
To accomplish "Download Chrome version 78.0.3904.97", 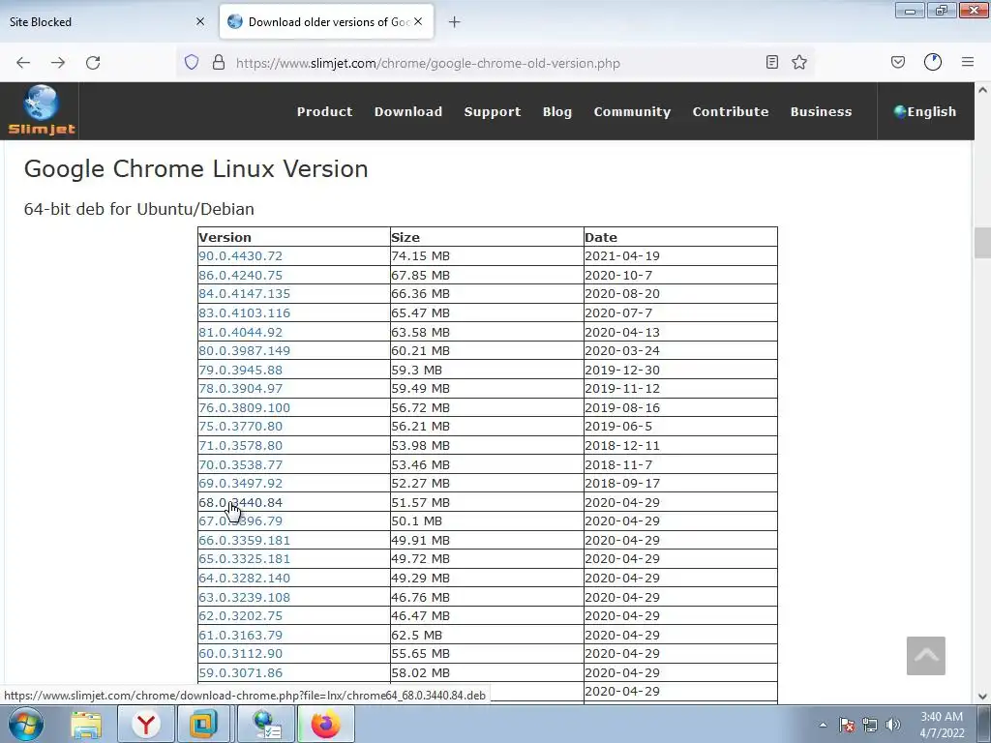I will (x=240, y=389).
